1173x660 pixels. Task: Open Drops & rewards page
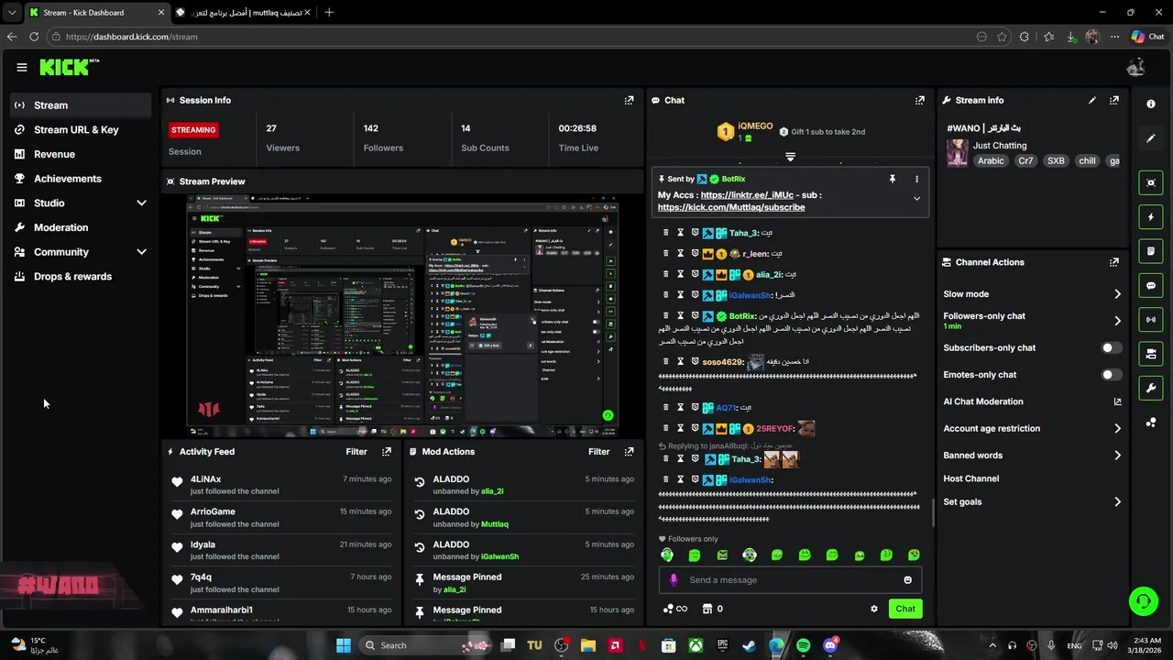[81, 277]
